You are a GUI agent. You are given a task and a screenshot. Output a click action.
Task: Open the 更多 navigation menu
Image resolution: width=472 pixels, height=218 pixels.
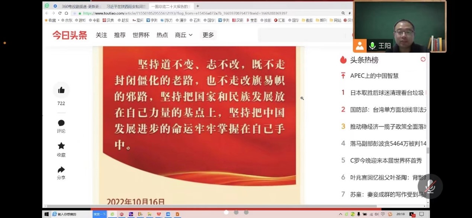coord(208,35)
